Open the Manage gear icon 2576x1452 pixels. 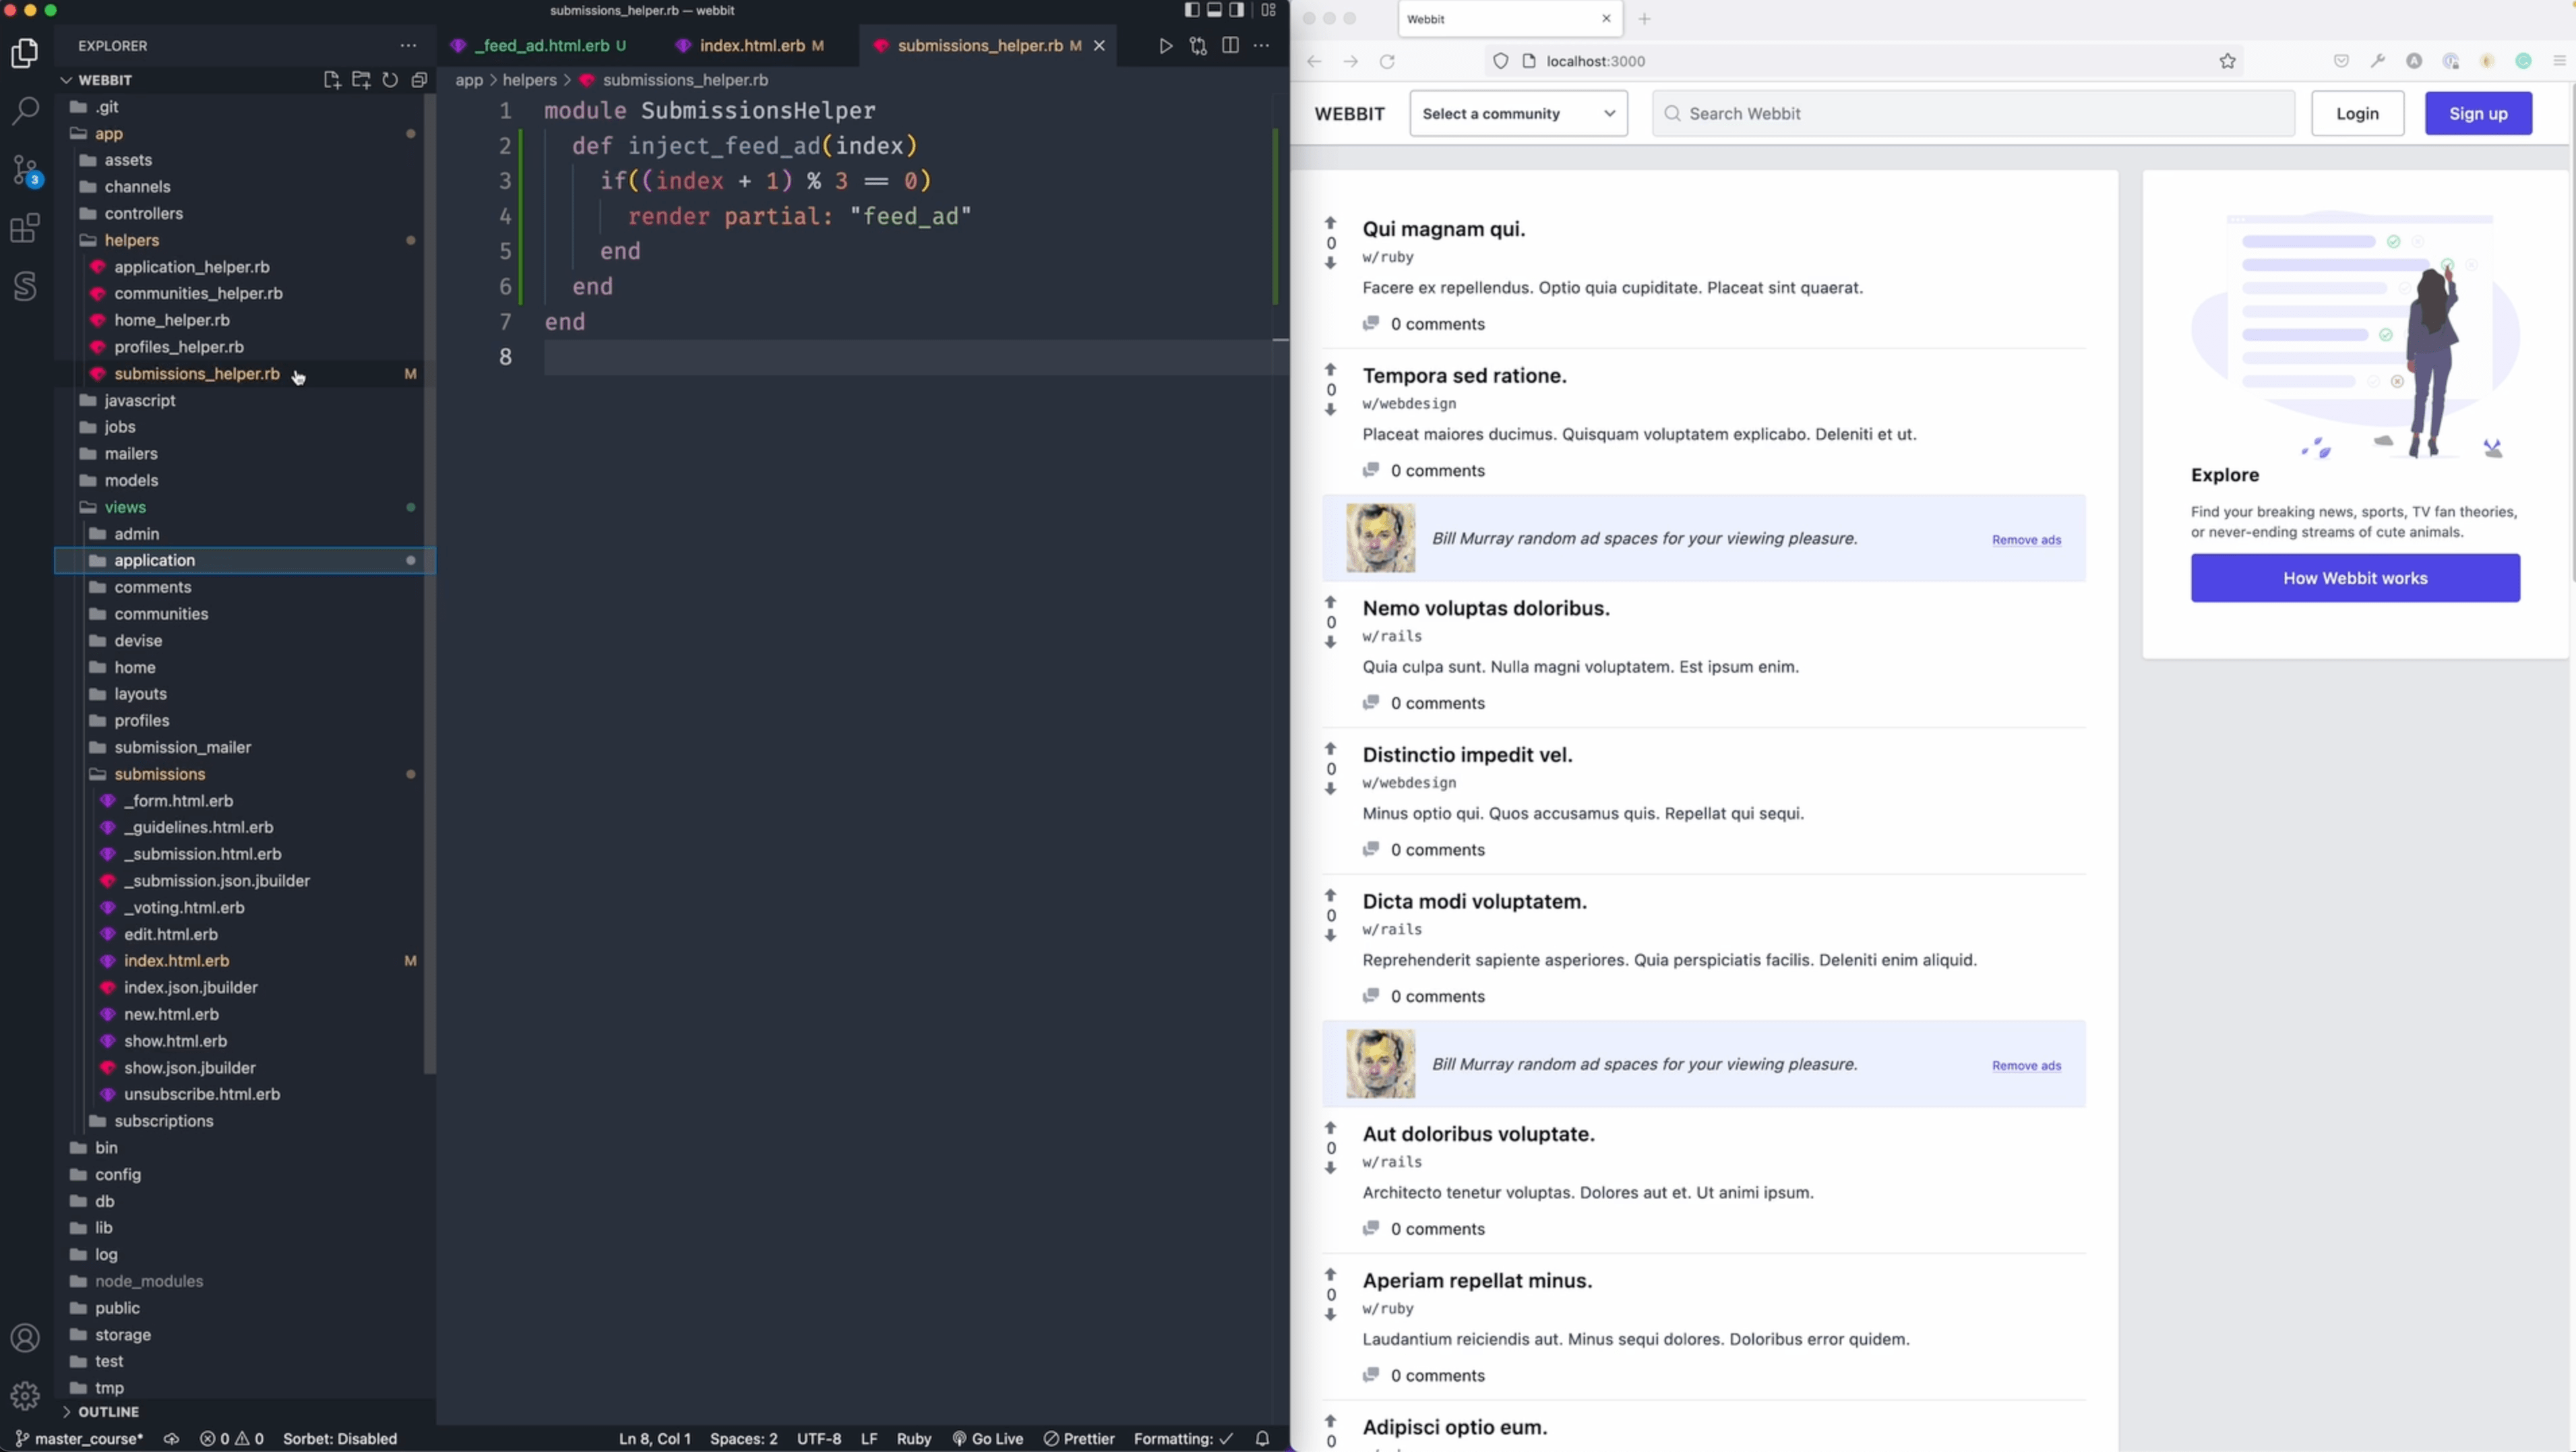click(25, 1395)
